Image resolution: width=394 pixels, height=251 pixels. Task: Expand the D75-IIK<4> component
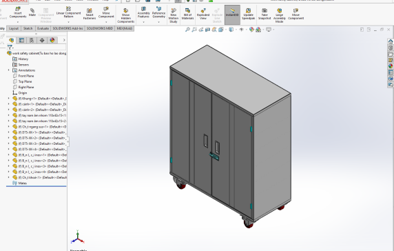(9, 149)
